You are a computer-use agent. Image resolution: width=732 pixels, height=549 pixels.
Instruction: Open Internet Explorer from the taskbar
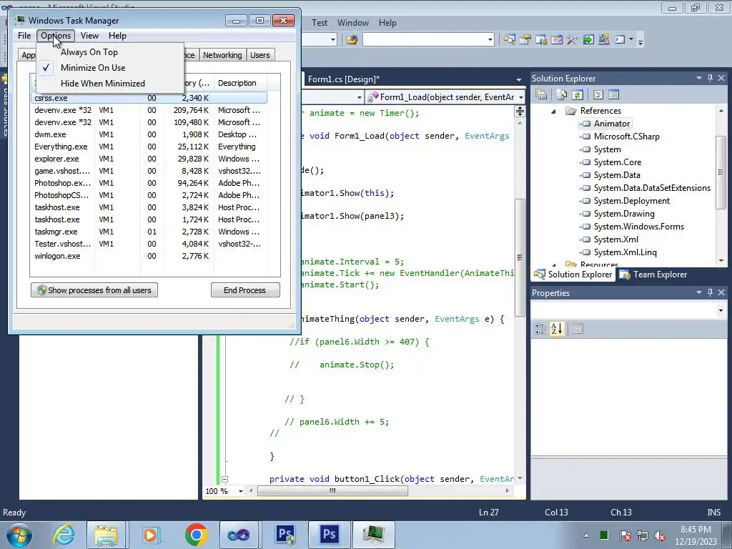click(x=64, y=534)
